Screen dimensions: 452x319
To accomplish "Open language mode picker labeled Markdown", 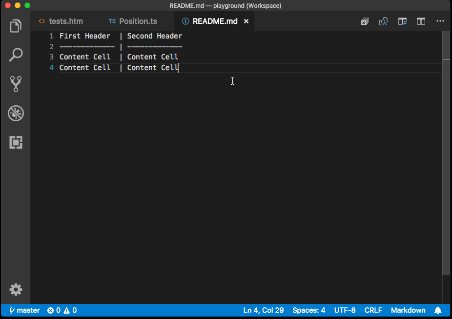I will coord(408,310).
